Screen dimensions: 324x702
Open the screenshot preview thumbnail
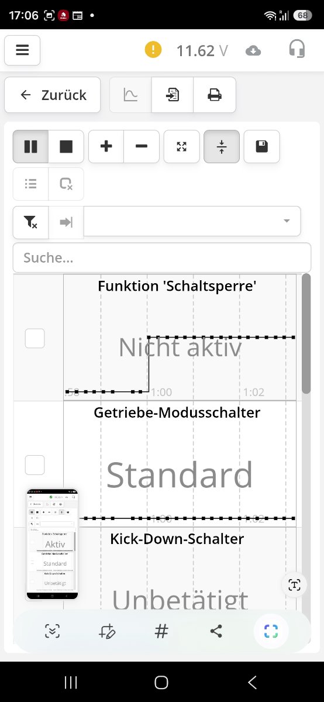[x=52, y=544]
